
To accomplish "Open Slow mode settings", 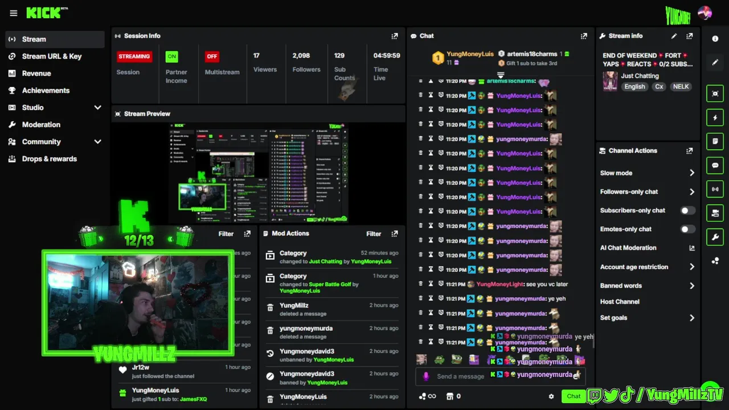I will click(x=648, y=173).
